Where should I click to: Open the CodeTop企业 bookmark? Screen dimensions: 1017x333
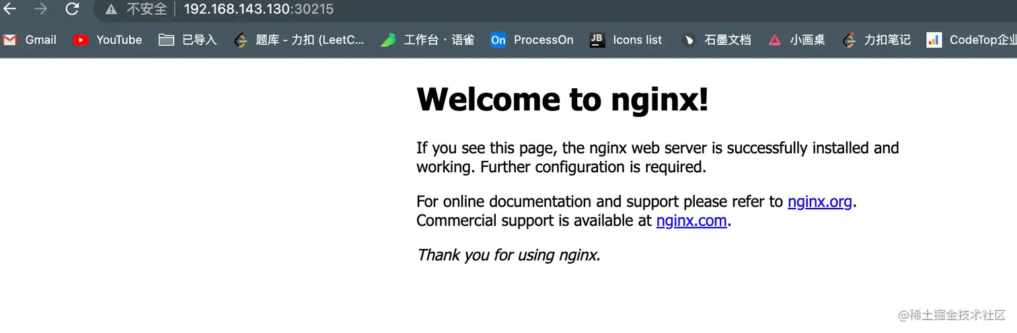click(x=972, y=40)
